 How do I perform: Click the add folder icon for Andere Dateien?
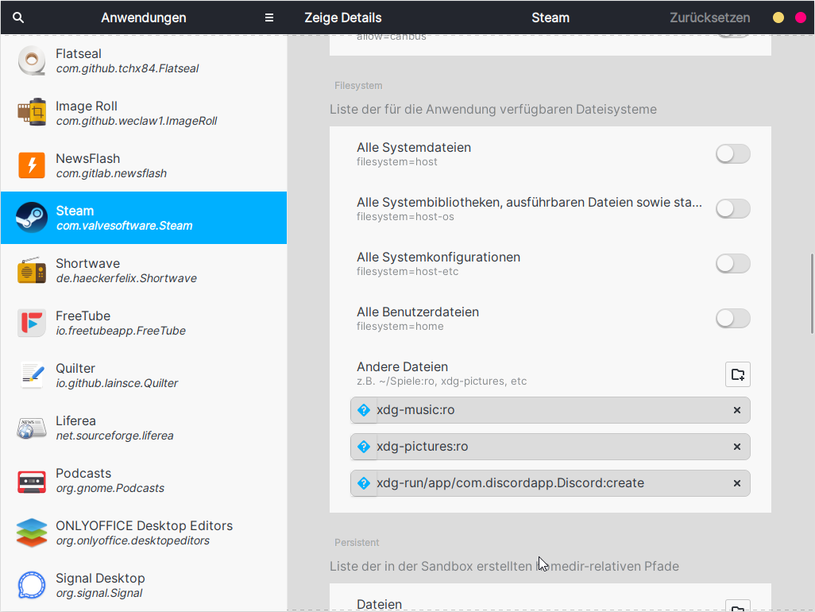coord(737,374)
